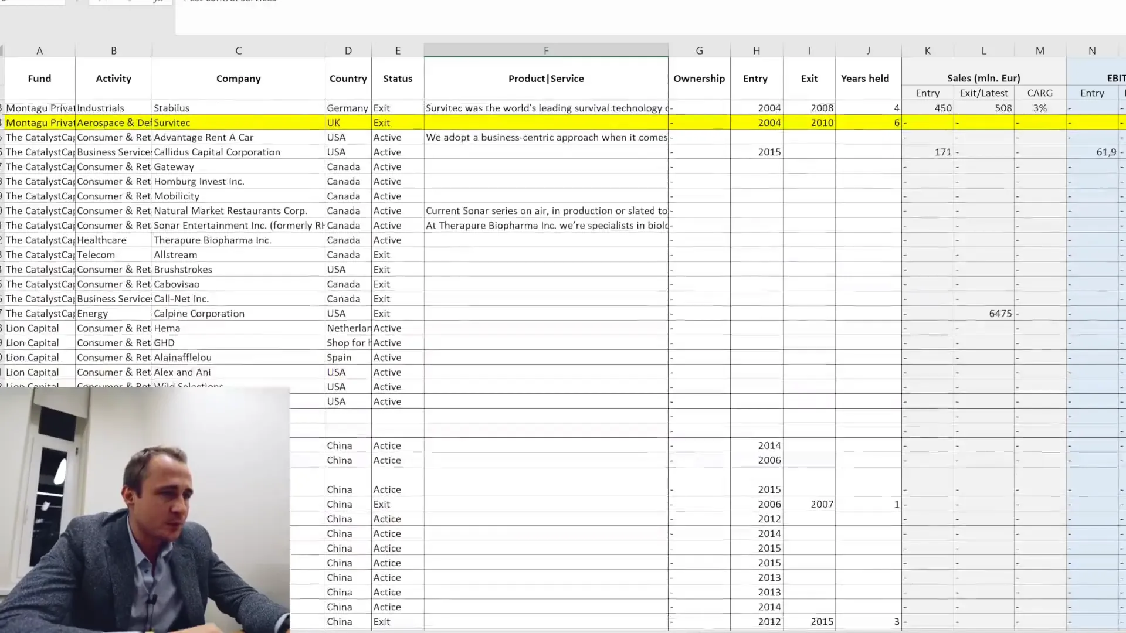Select column N header
The height and width of the screenshot is (633, 1126).
pyautogui.click(x=1092, y=50)
